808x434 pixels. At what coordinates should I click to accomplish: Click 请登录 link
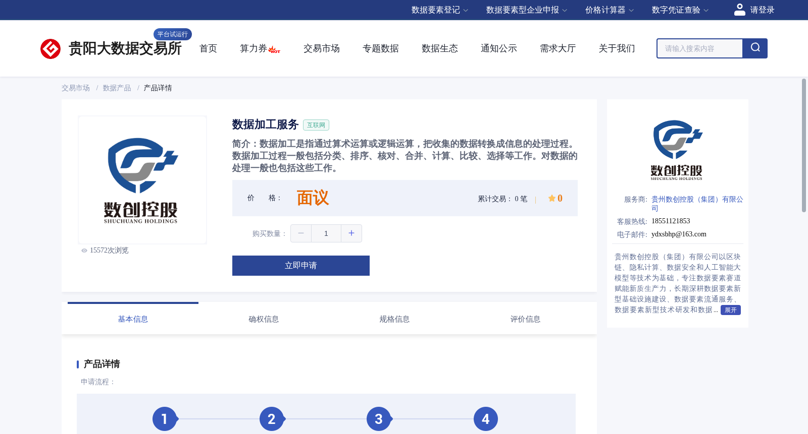[762, 10]
